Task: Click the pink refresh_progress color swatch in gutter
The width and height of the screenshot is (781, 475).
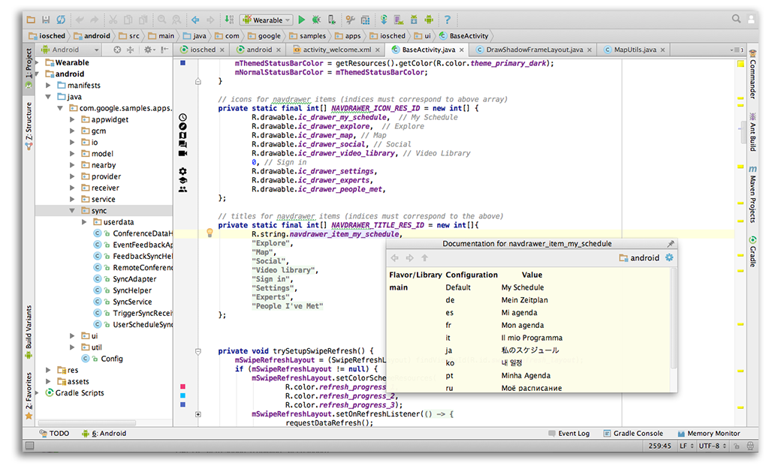Action: point(182,386)
